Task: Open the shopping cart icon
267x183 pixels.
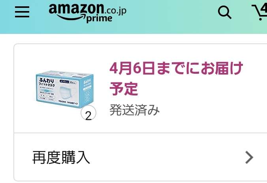Action: coord(259,12)
